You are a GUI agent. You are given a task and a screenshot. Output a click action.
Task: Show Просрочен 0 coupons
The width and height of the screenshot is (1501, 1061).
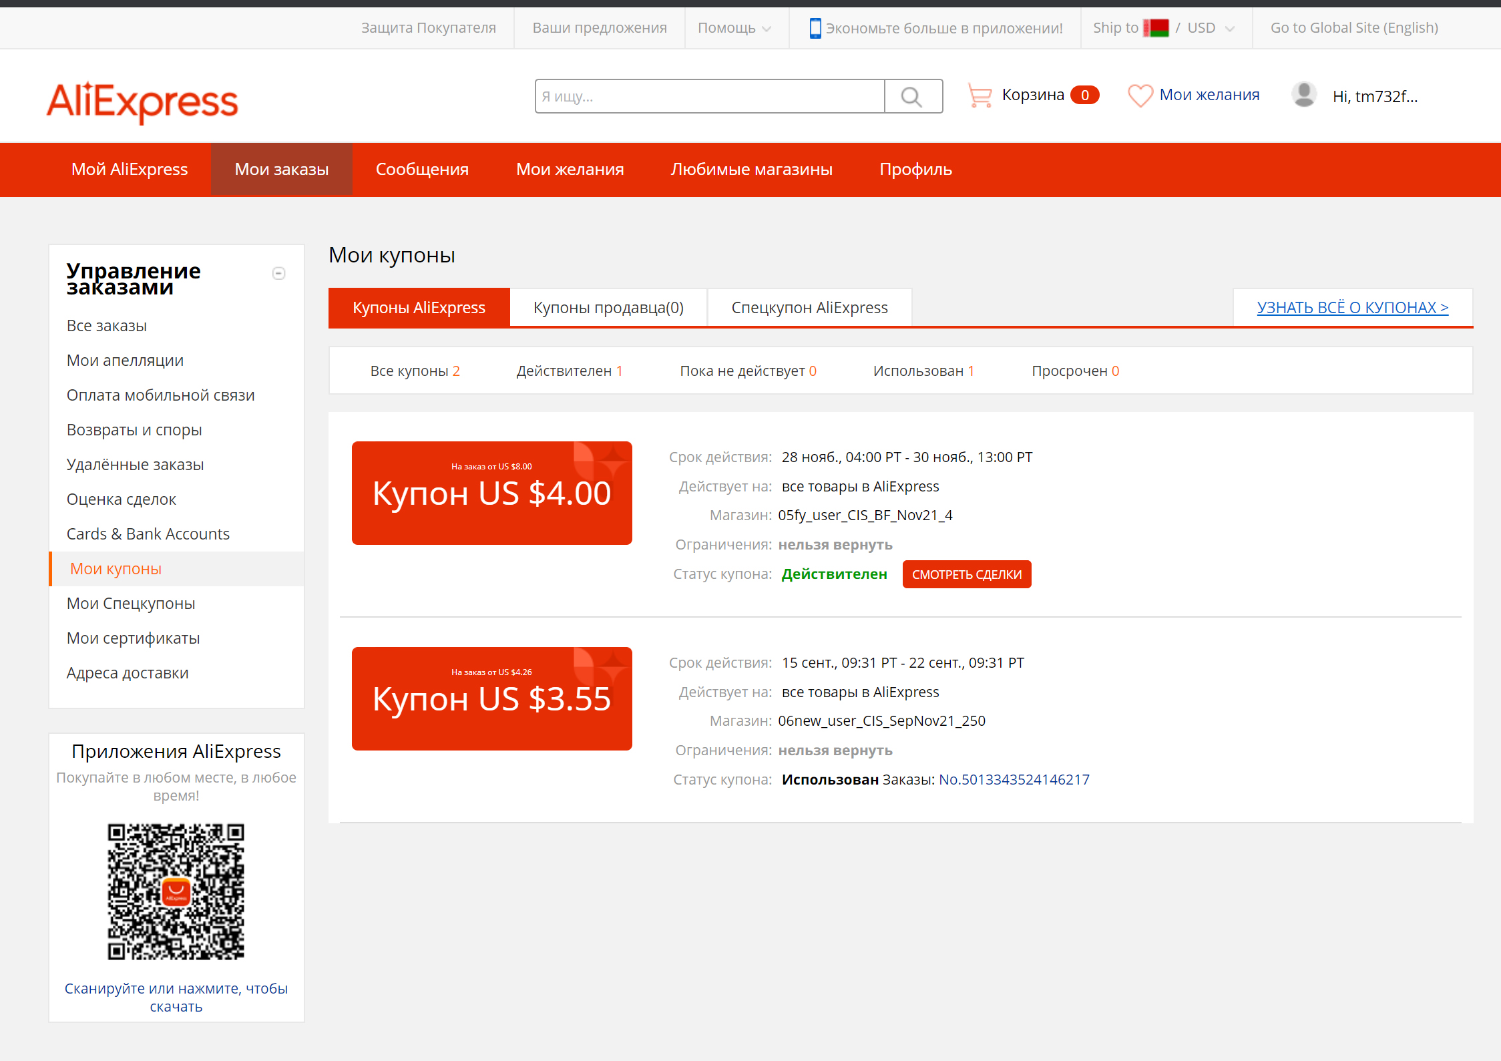pyautogui.click(x=1076, y=371)
